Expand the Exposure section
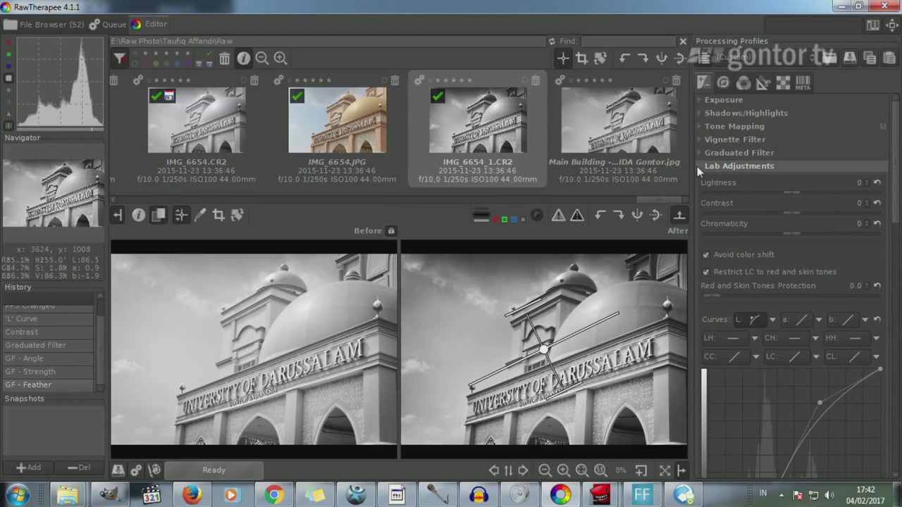This screenshot has height=507, width=902. pyautogui.click(x=723, y=100)
